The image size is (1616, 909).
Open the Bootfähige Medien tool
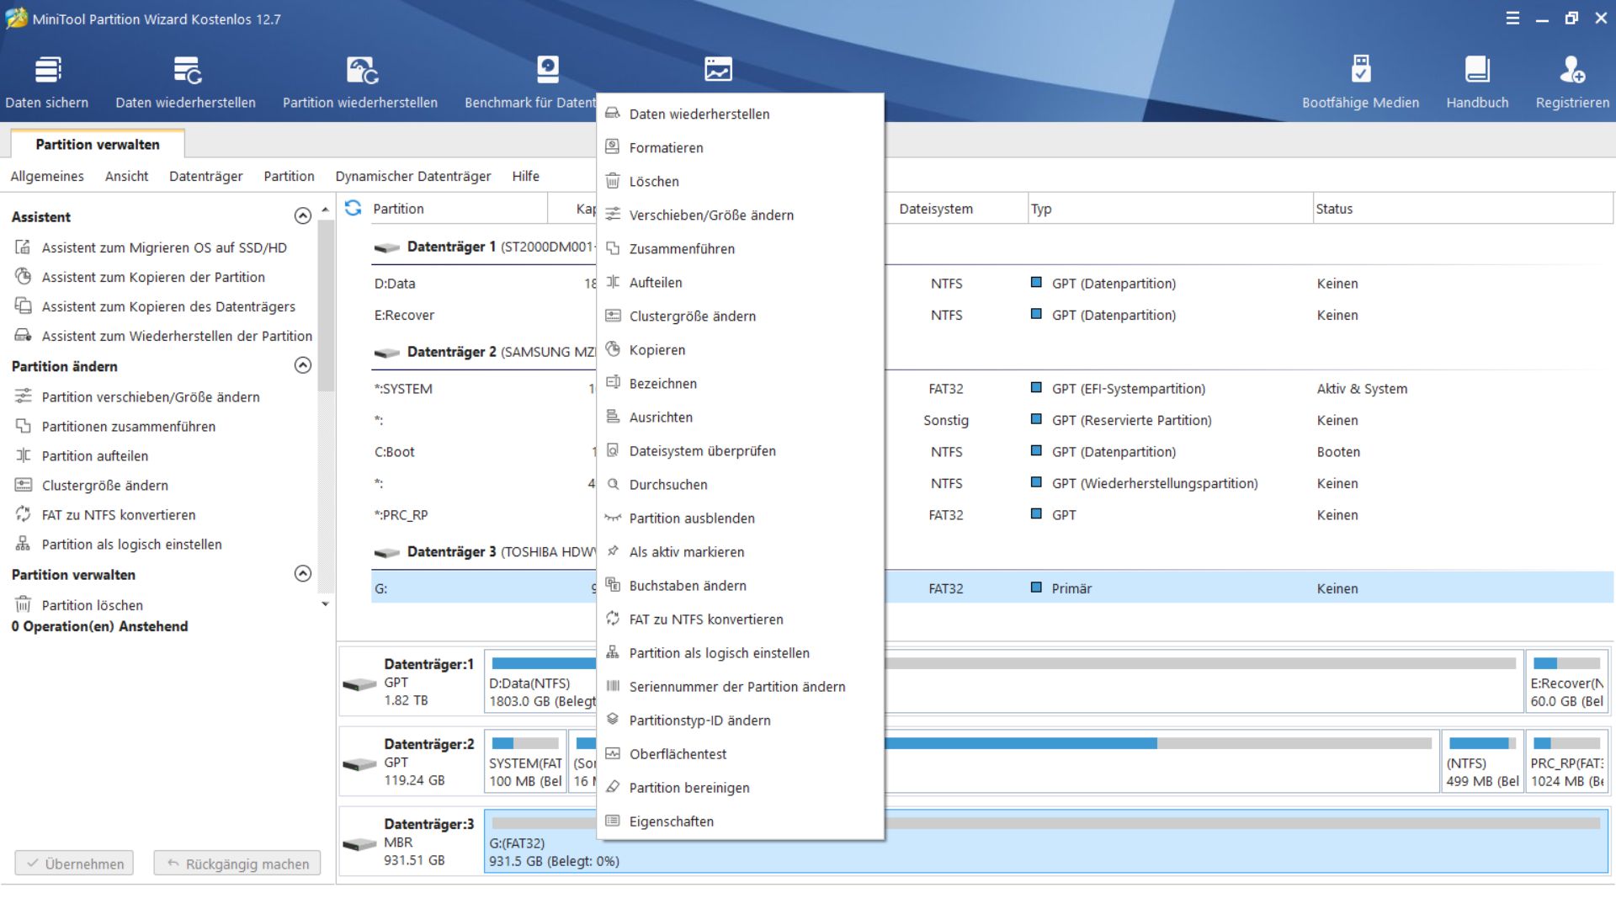point(1360,71)
